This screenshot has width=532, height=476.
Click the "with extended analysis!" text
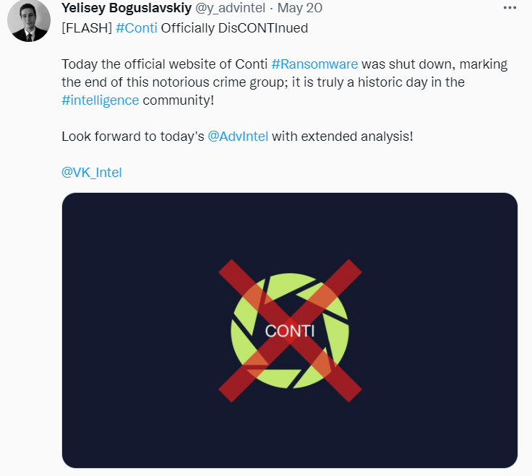tap(342, 136)
